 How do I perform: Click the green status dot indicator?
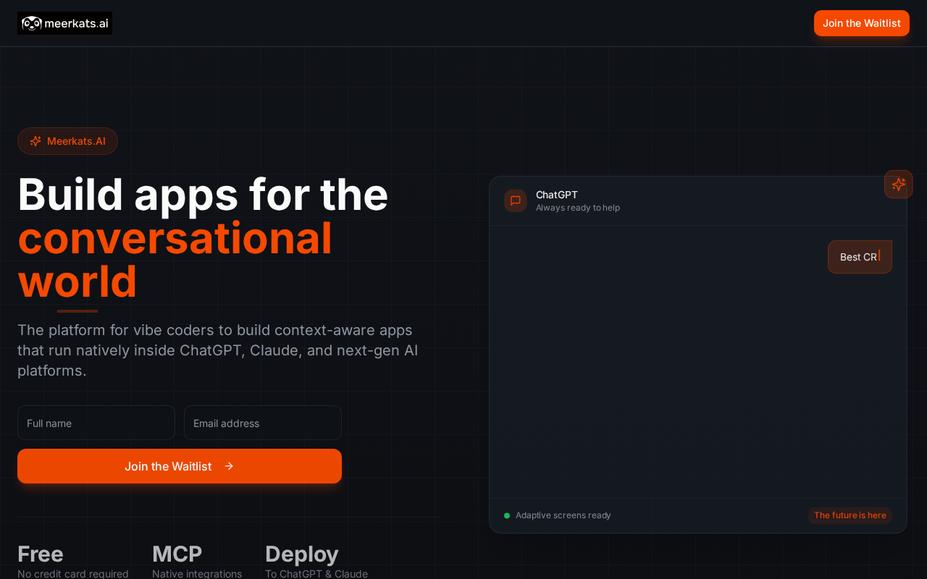click(507, 515)
